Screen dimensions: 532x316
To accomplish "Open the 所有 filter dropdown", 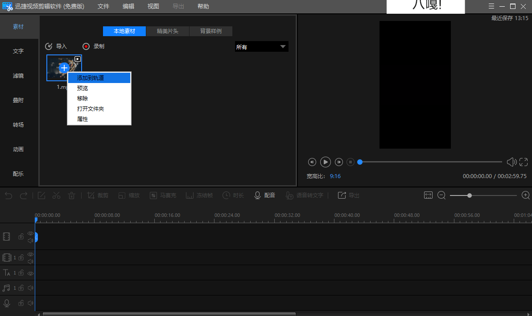I will (x=262, y=47).
